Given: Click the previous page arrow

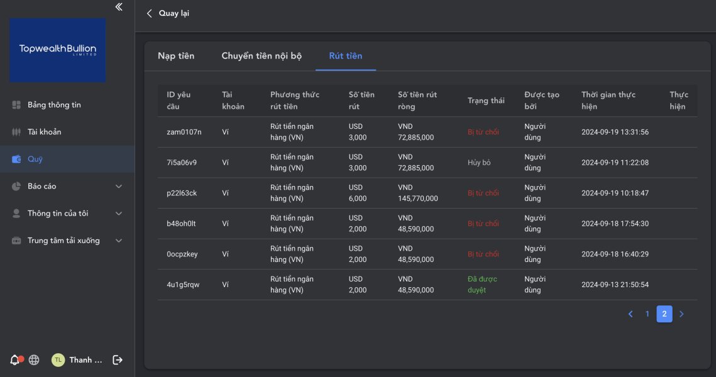Looking at the screenshot, I should [631, 314].
